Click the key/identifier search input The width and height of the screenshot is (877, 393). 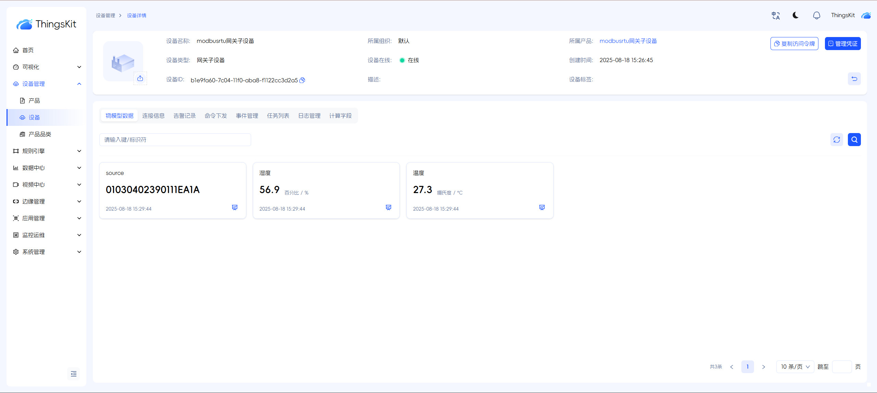tap(175, 140)
